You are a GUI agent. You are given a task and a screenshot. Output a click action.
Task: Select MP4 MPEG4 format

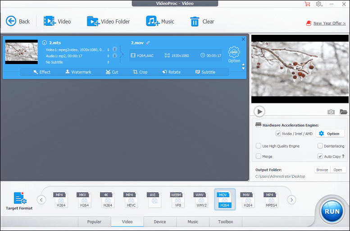[x=271, y=199]
